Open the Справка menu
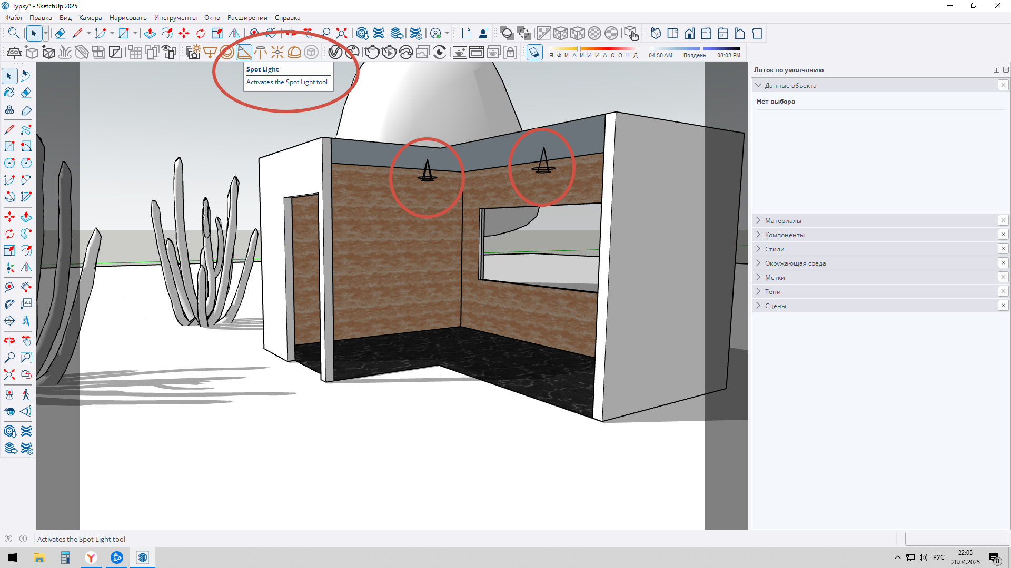The image size is (1011, 568). tap(288, 18)
